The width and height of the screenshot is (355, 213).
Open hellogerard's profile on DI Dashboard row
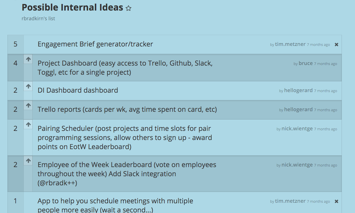click(x=298, y=90)
